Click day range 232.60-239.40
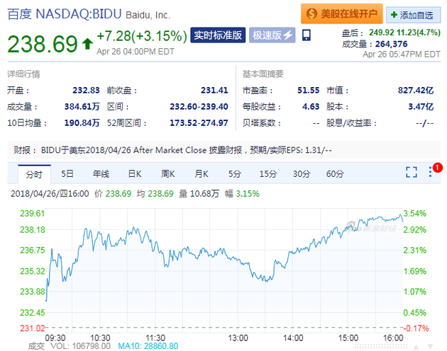447x351 pixels. click(199, 107)
